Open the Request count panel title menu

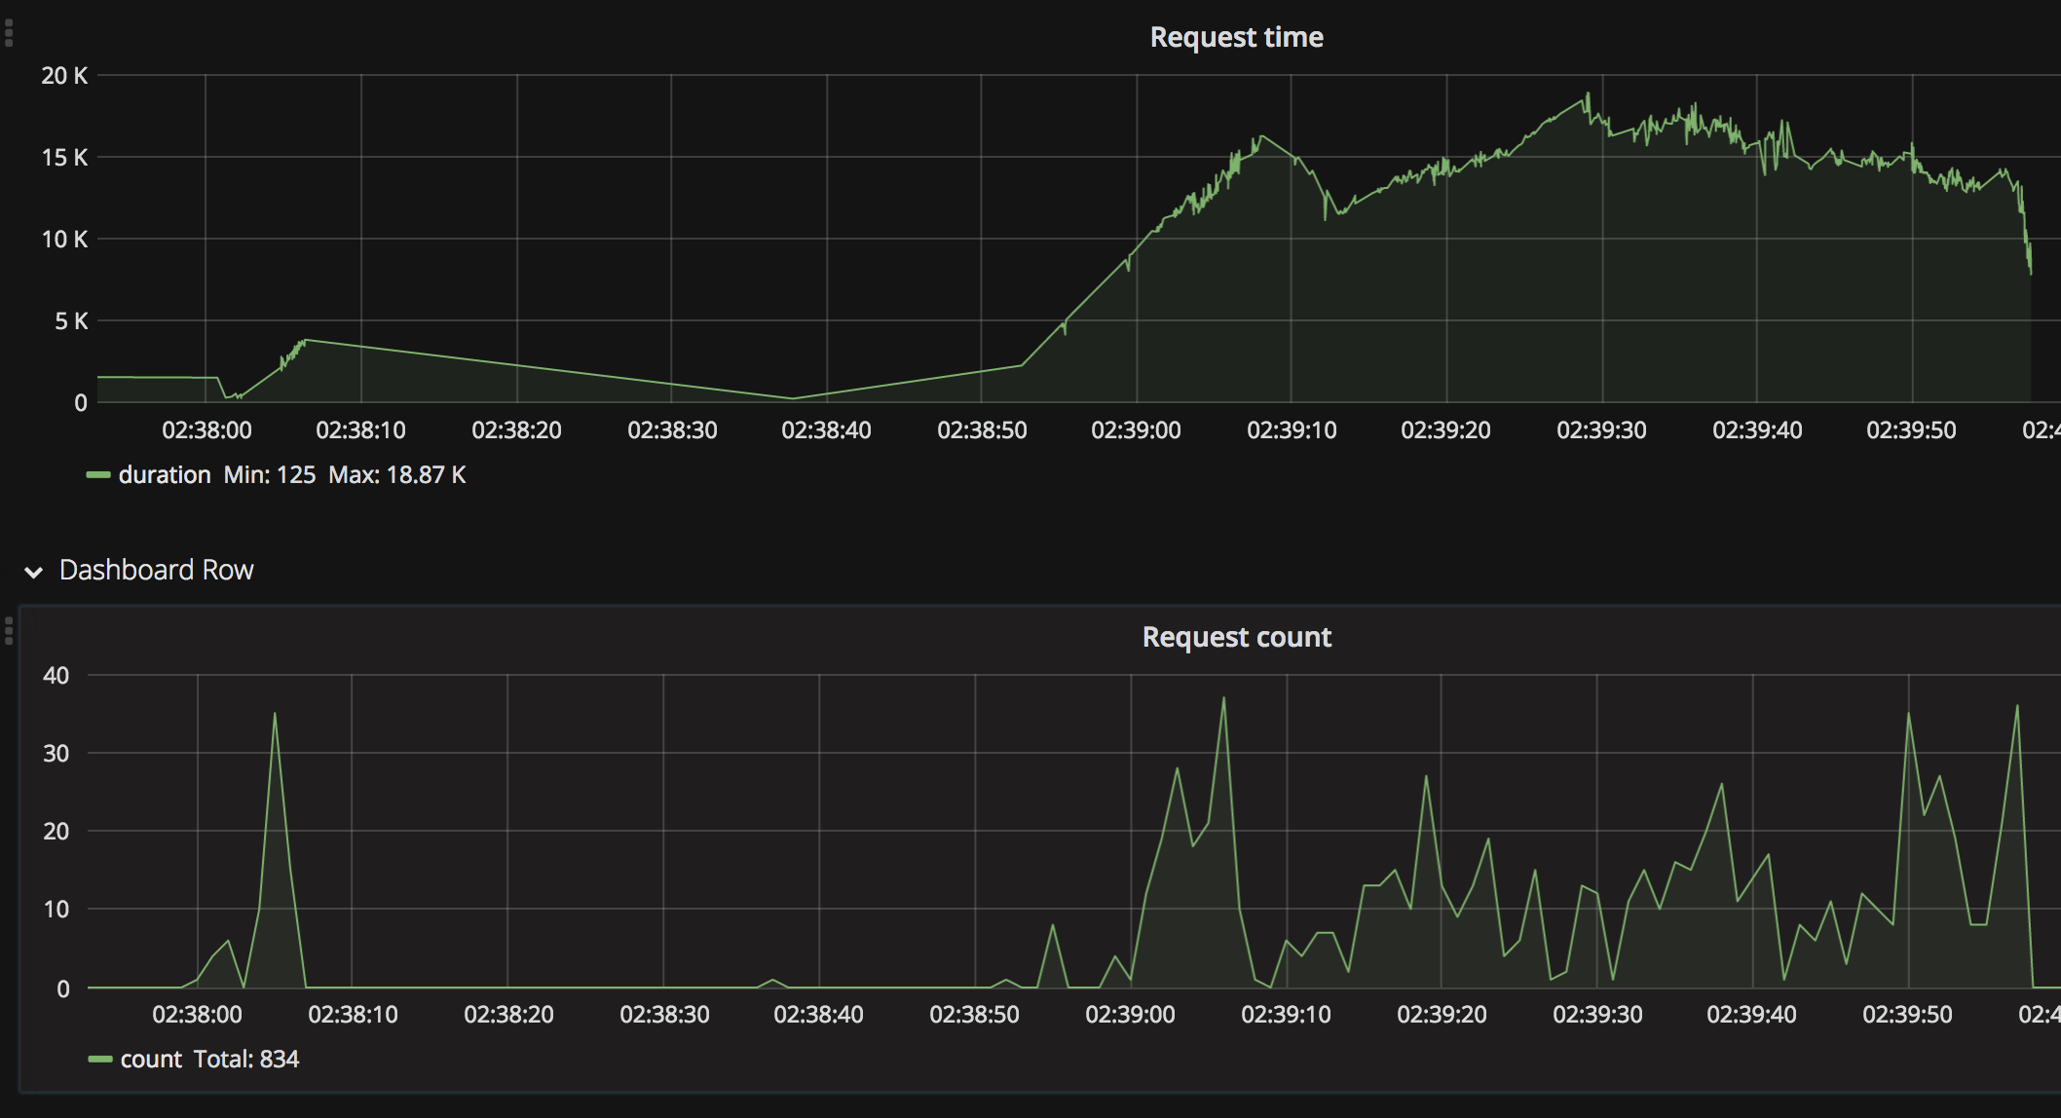(1236, 637)
